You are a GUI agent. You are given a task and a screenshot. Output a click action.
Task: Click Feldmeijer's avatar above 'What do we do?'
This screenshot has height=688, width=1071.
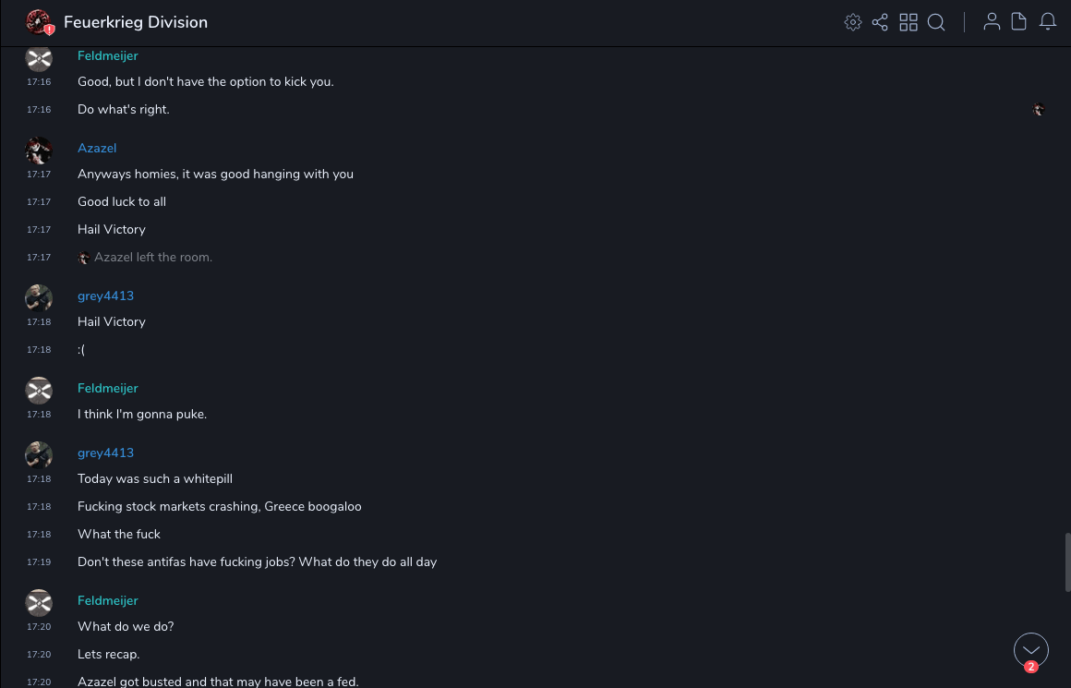39,602
